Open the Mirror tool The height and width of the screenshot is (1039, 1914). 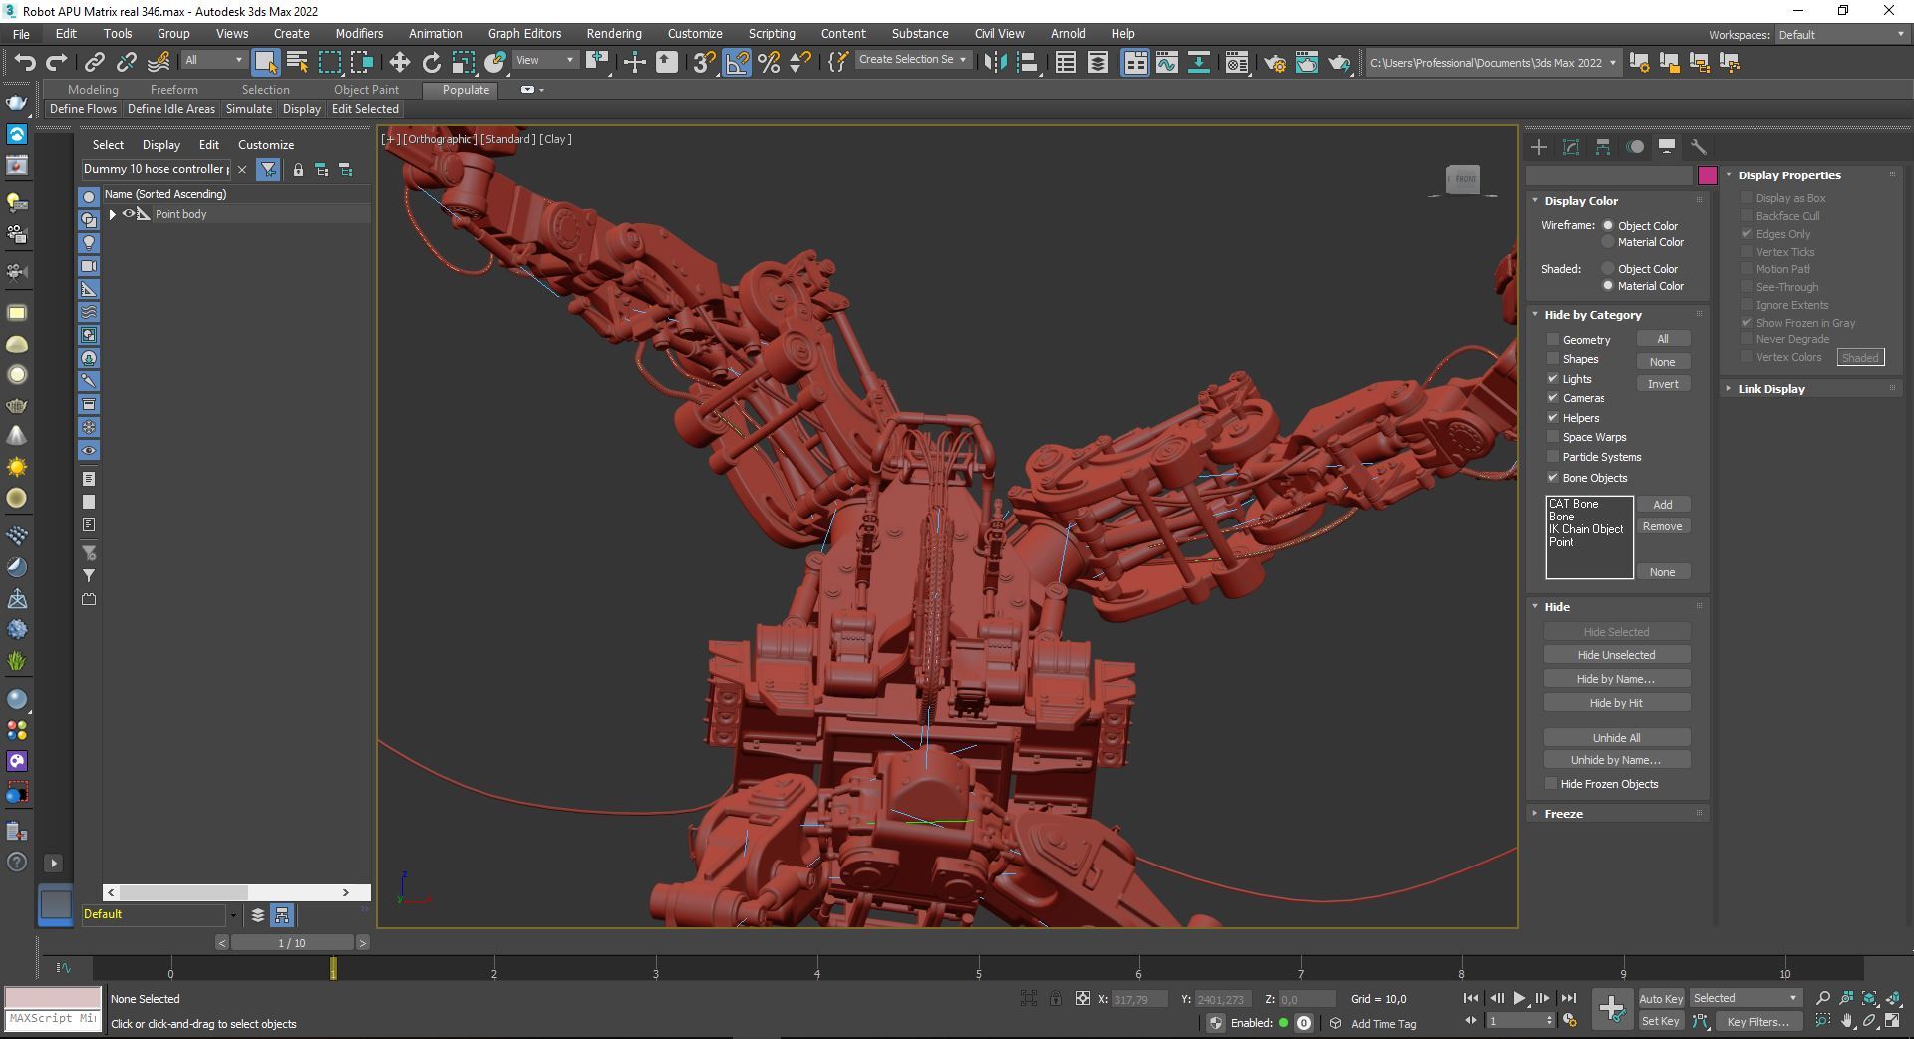point(994,63)
